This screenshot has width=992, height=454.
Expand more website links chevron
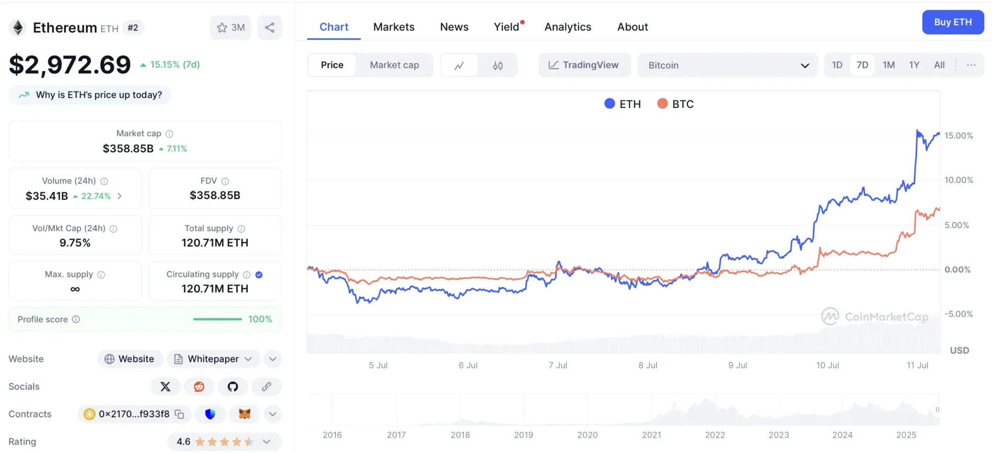click(x=273, y=359)
